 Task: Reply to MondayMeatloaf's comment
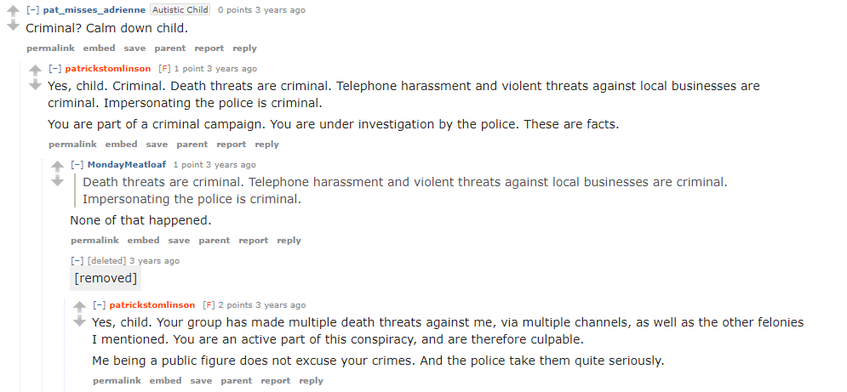point(289,241)
